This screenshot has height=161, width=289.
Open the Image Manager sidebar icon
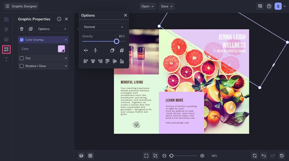(x=6, y=19)
